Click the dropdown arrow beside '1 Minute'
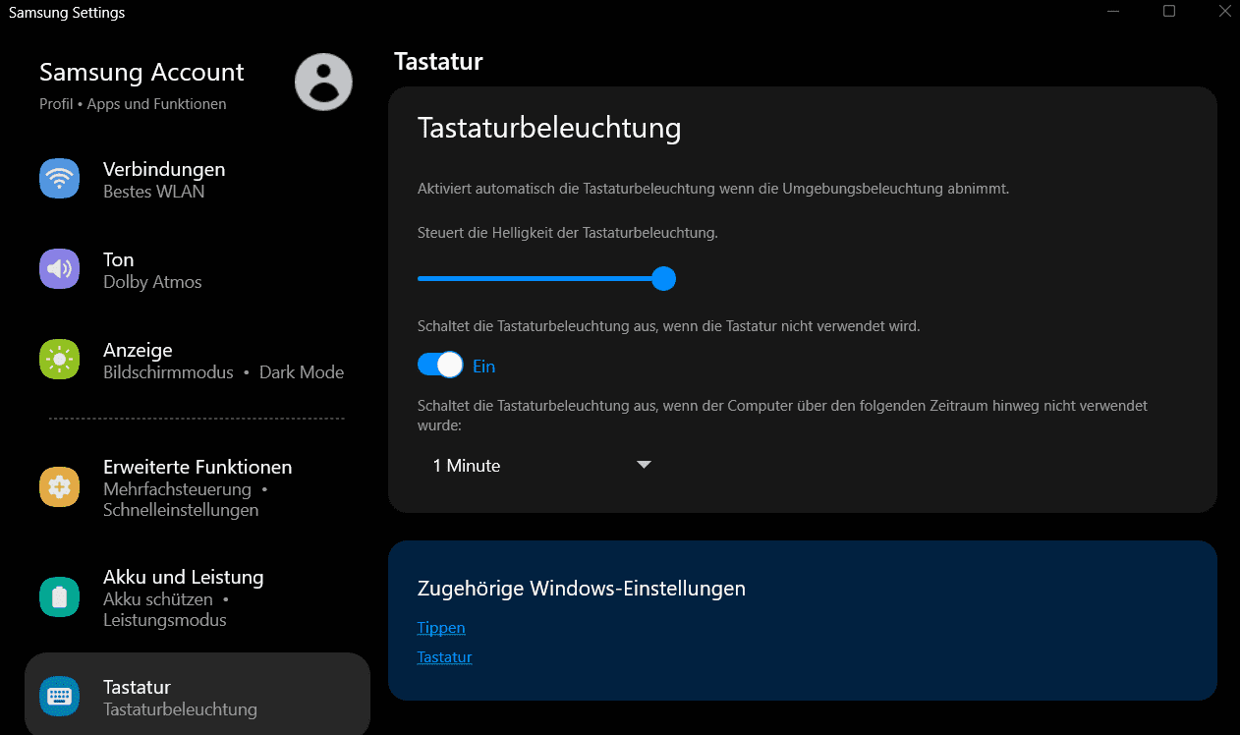This screenshot has width=1240, height=735. 645,465
